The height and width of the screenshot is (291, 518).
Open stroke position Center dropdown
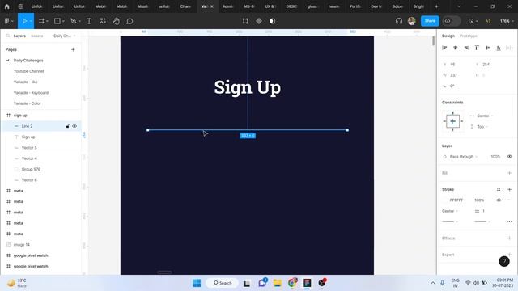(x=450, y=211)
